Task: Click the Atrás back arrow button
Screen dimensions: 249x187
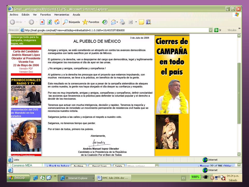Action: coord(12,22)
